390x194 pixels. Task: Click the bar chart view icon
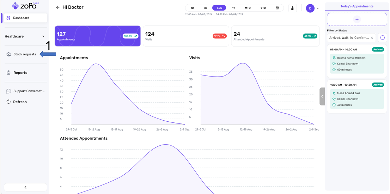(x=293, y=8)
